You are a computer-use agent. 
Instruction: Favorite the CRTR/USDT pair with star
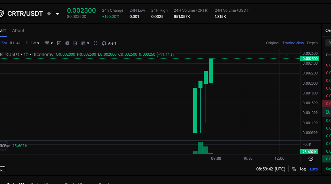pyautogui.click(x=49, y=14)
